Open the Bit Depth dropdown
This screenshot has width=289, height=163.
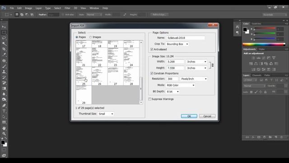tap(172, 91)
